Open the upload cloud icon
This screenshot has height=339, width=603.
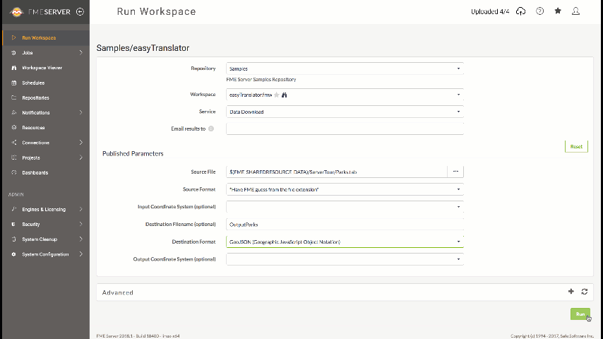click(520, 11)
